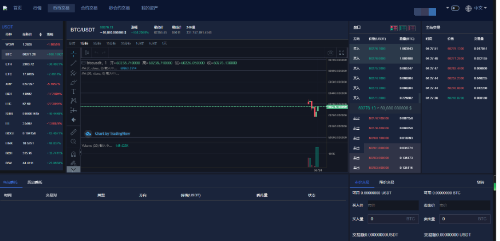Open the 中文 language dropdown
This screenshot has height=241, width=500.
476,8
